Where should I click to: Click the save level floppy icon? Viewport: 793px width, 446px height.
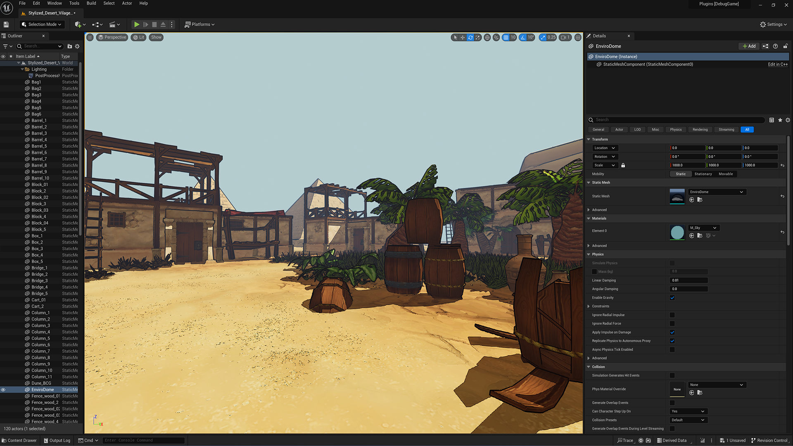[6, 24]
